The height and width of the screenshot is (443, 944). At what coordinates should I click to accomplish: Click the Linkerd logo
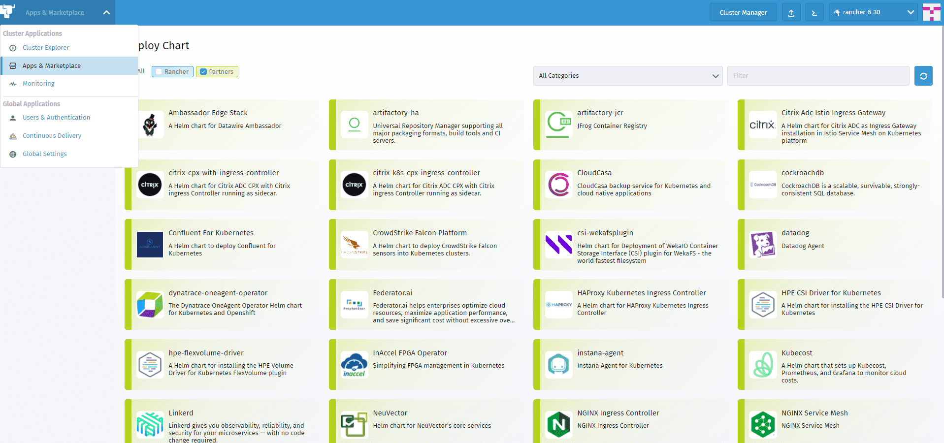[x=150, y=425]
